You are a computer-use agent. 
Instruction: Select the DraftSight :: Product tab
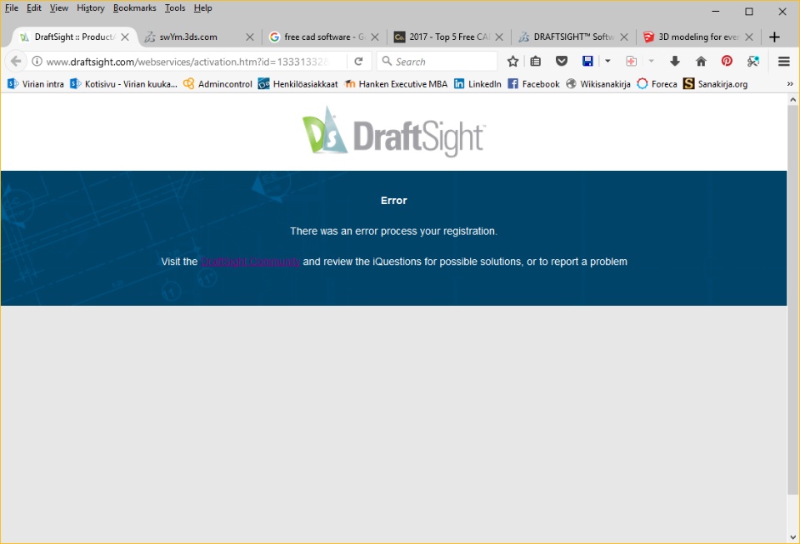tap(74, 37)
